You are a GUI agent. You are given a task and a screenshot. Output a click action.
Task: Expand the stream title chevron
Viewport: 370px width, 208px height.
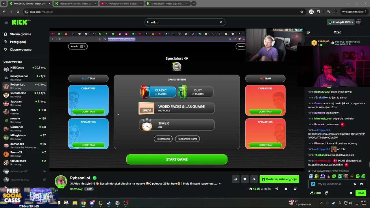click(x=220, y=184)
